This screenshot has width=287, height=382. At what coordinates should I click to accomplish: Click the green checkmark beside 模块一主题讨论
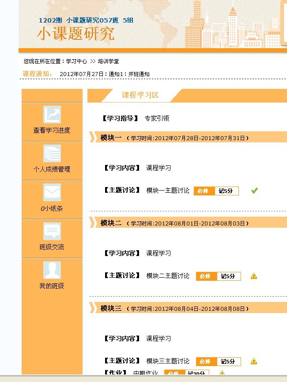(254, 191)
